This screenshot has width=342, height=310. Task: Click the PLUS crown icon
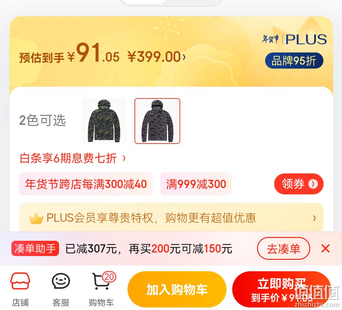click(36, 219)
